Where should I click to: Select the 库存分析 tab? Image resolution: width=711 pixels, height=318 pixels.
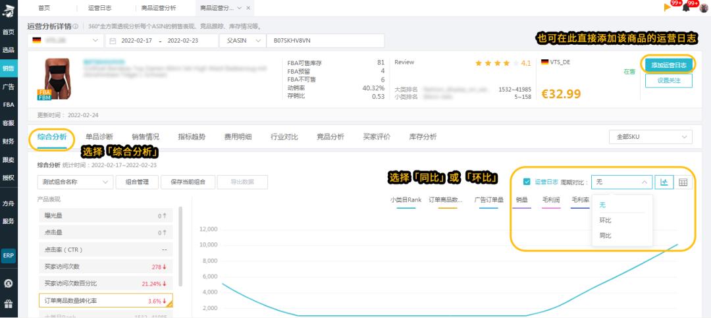[x=423, y=137]
